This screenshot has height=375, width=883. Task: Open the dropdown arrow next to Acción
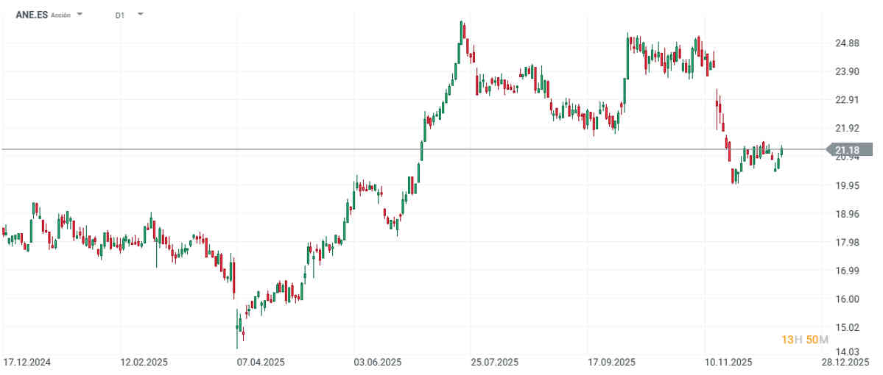tap(80, 15)
